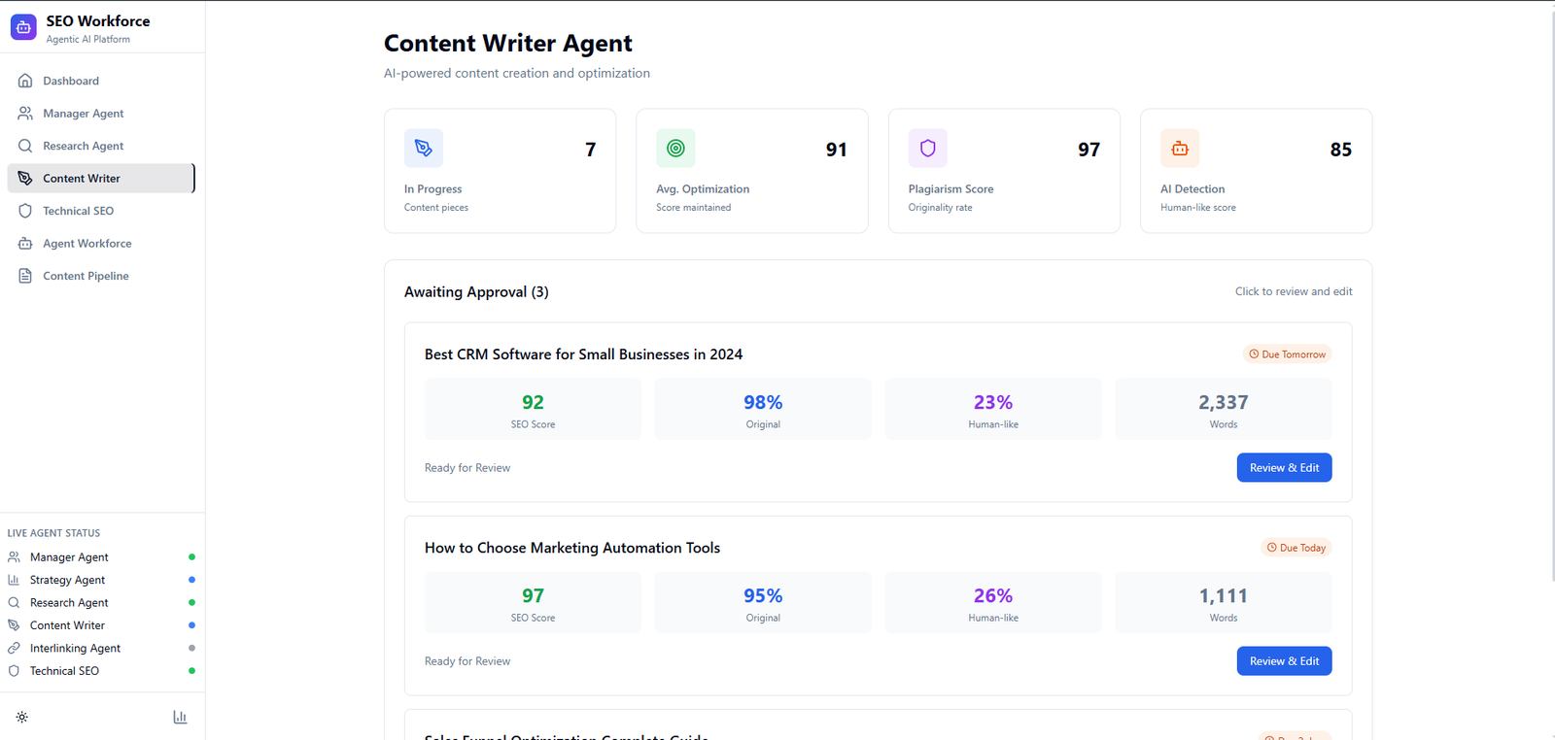Screen dimensions: 1555x740
Task: Click the 23% Human-like tile
Action: (993, 409)
